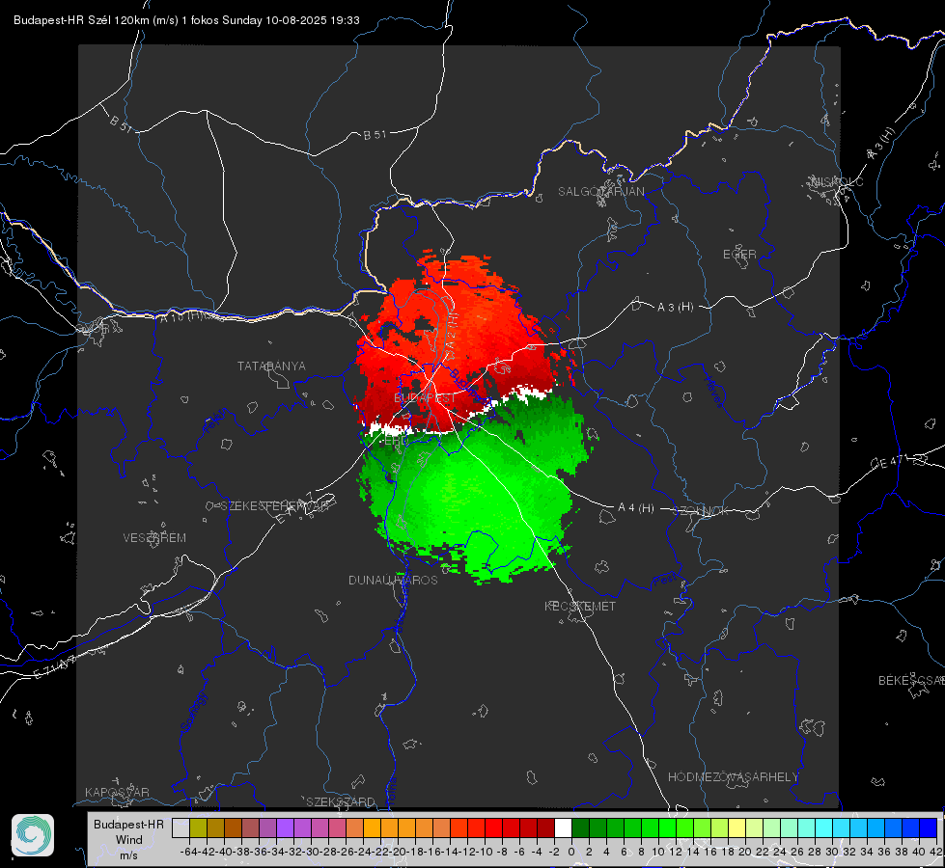The height and width of the screenshot is (868, 945).
Task: Click the MISKOLC city label
Action: coord(837,181)
